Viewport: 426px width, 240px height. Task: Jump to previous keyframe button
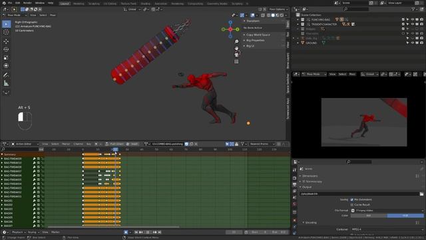(x=140, y=232)
